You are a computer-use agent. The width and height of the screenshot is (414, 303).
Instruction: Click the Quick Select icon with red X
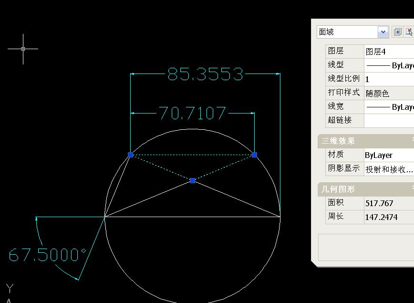pyautogui.click(x=409, y=32)
